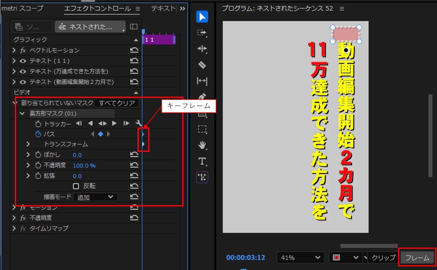Track the selected mask backward
Image resolution: width=437 pixels, height=270 pixels.
(x=90, y=124)
